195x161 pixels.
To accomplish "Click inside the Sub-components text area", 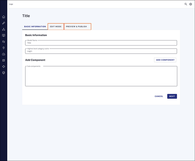I will click(x=101, y=76).
